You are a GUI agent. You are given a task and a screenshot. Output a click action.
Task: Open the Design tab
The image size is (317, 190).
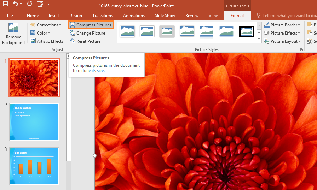[x=76, y=16]
